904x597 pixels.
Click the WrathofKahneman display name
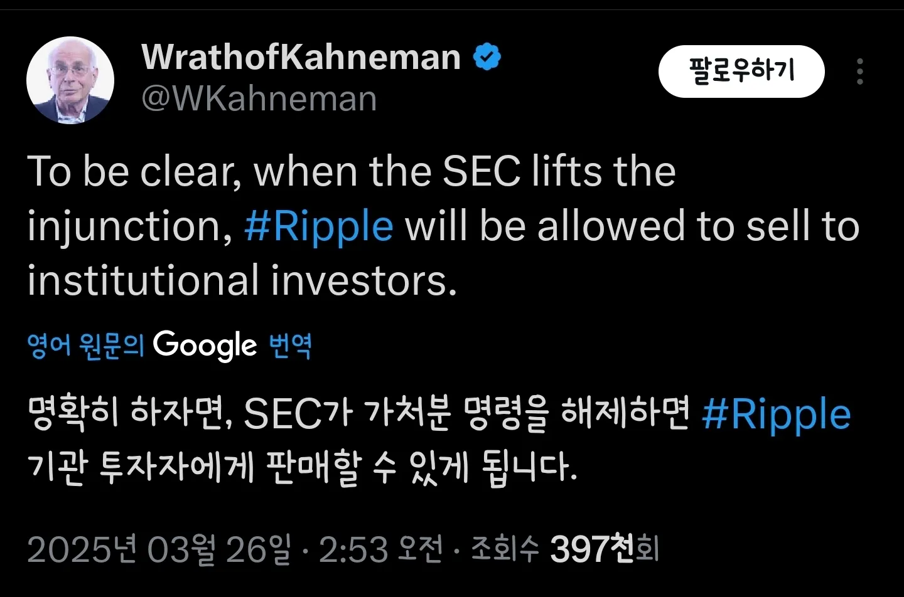pos(301,57)
